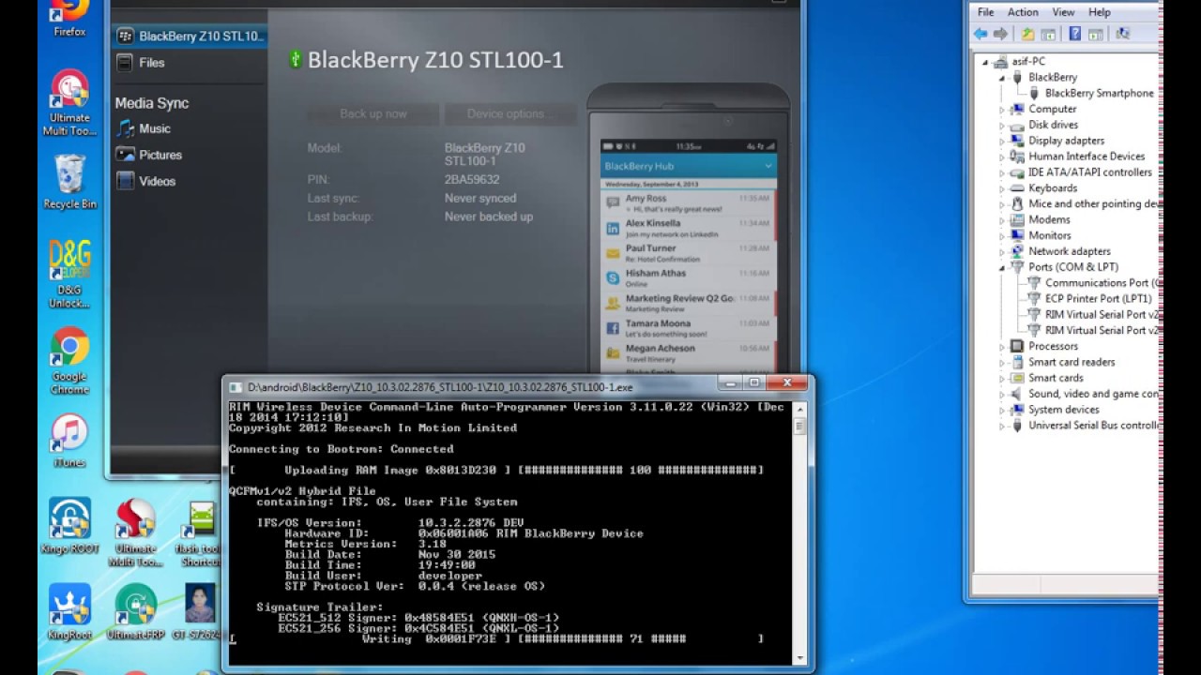Open KingRoot desktop shortcut
This screenshot has width=1201, height=675.
pyautogui.click(x=69, y=611)
